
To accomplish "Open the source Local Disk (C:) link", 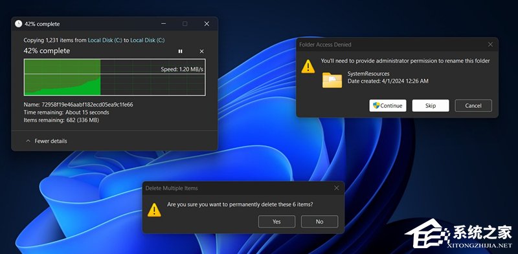I will 105,40.
